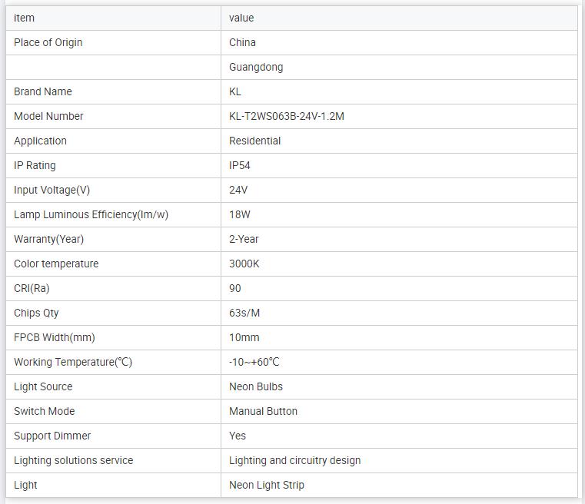Click the '18W' luminous efficiency value
This screenshot has height=504, width=585.
click(x=240, y=214)
